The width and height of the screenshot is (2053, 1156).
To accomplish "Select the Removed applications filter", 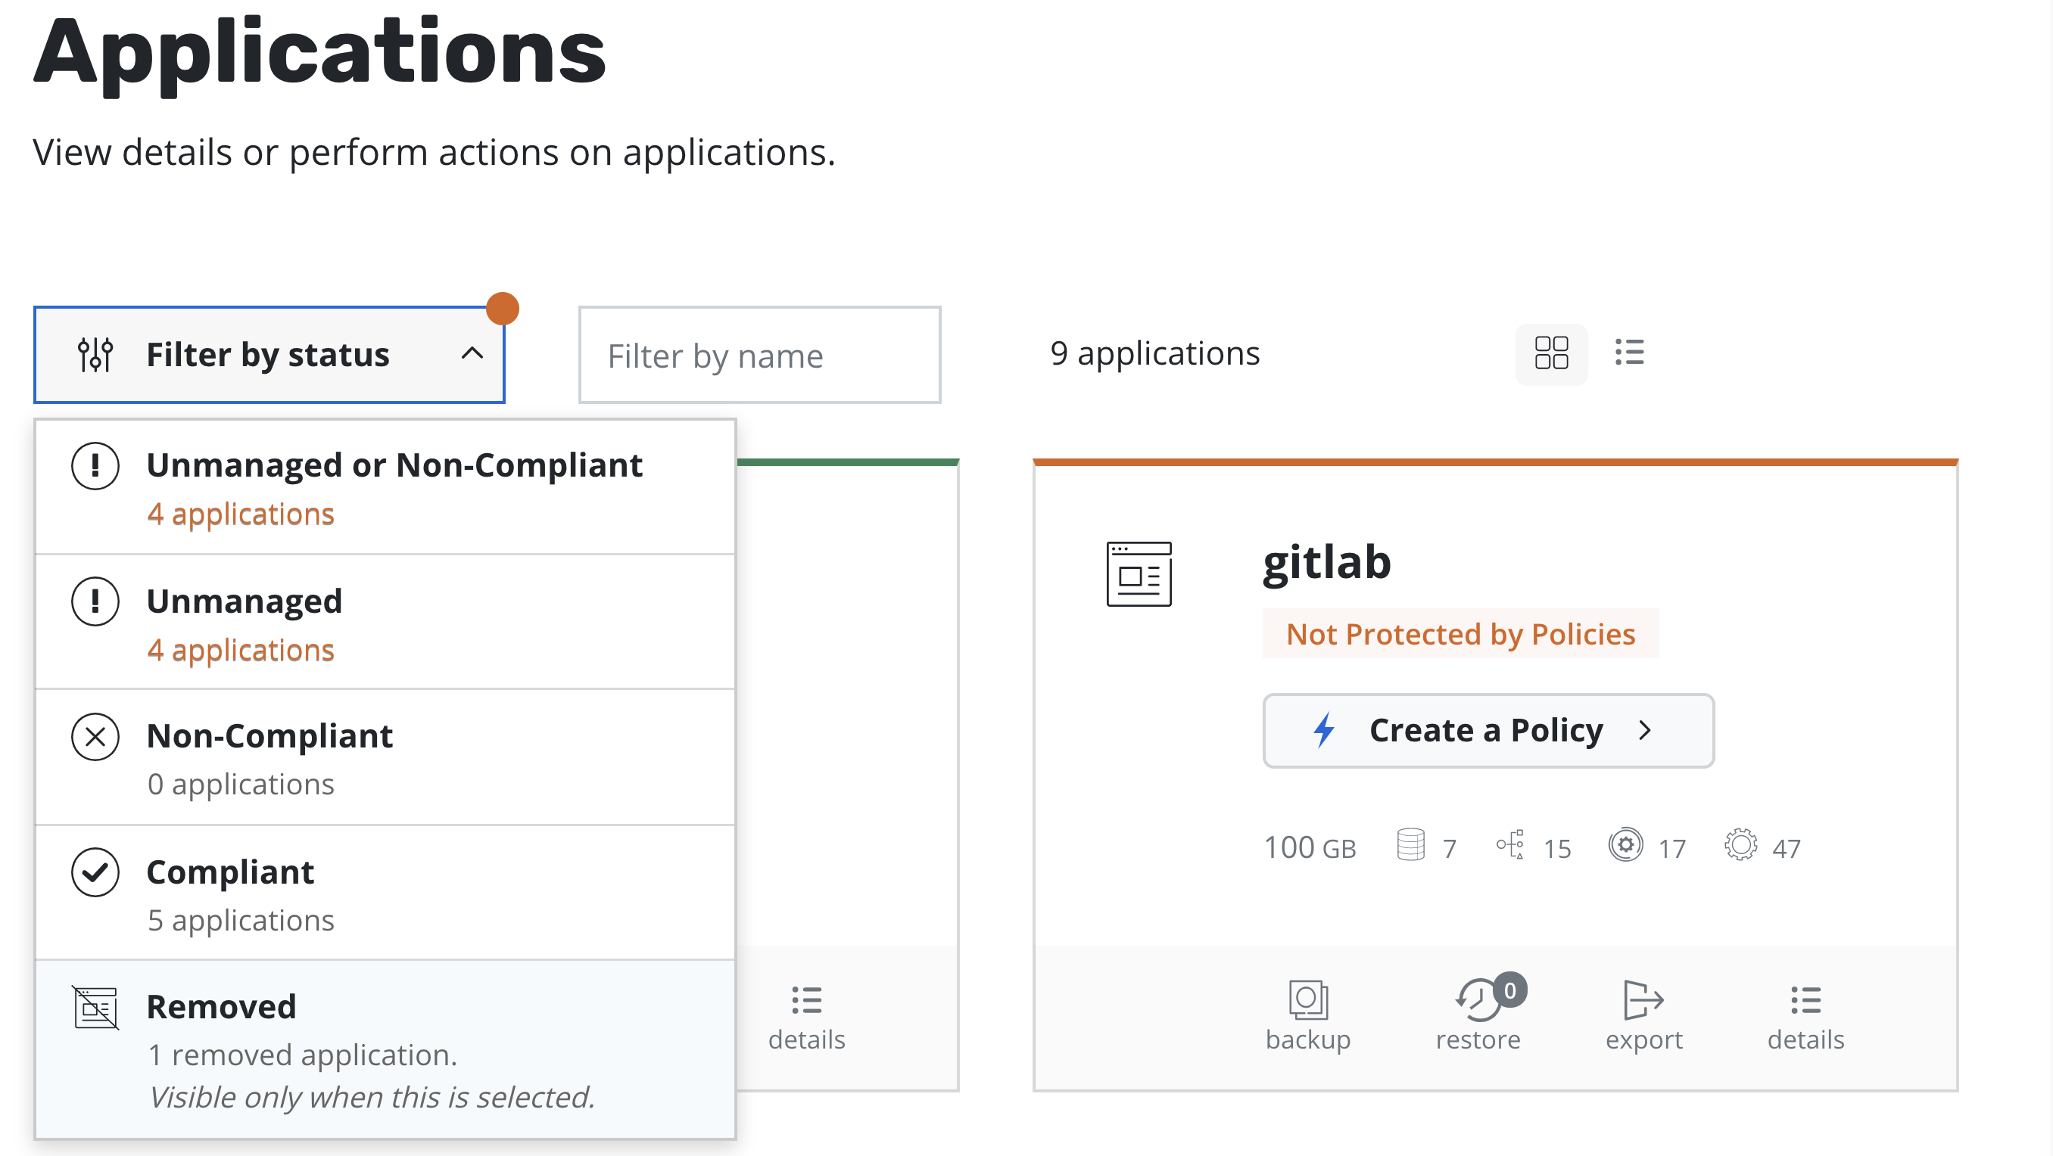I will click(385, 1049).
